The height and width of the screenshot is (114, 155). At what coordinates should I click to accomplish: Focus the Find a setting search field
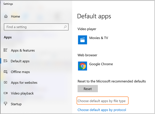coord(34,27)
